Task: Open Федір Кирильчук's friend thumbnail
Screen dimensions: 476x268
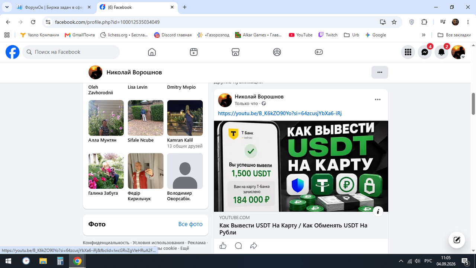Action: pos(145,171)
